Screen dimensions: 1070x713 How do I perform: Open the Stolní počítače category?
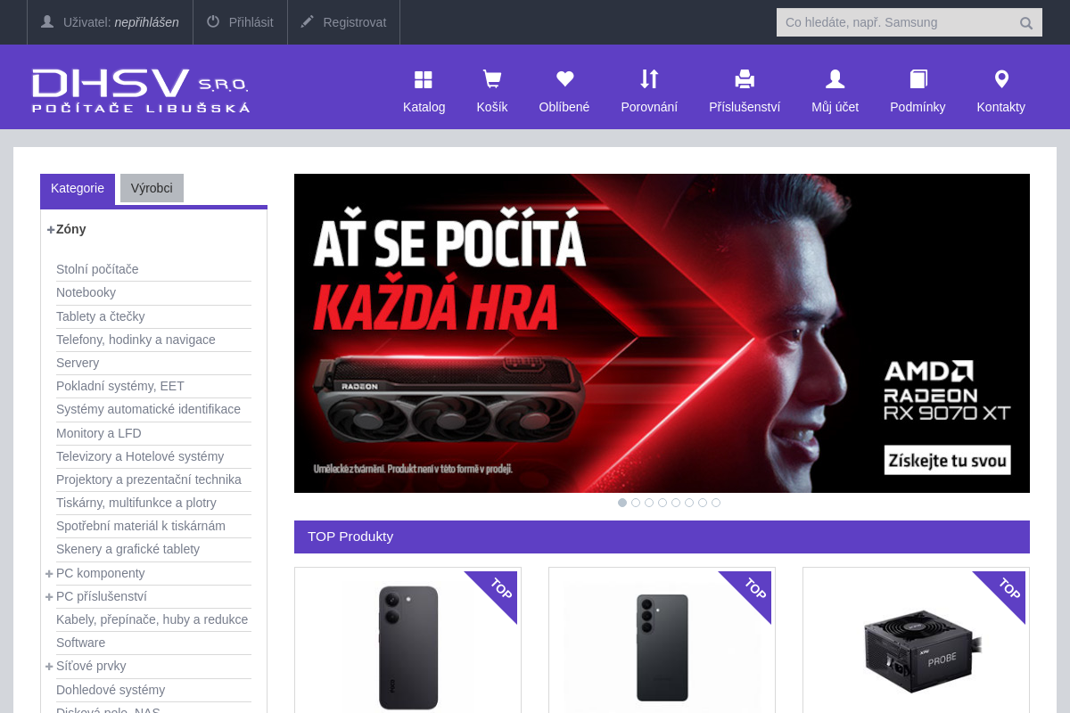point(97,269)
